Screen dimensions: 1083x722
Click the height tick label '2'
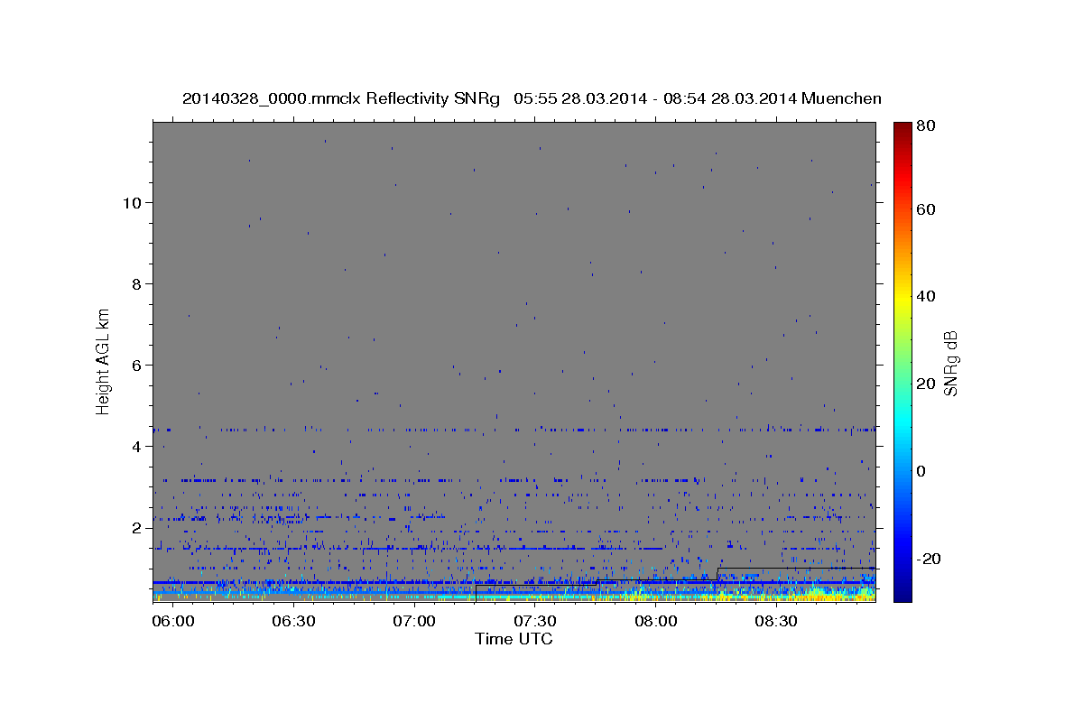[135, 527]
